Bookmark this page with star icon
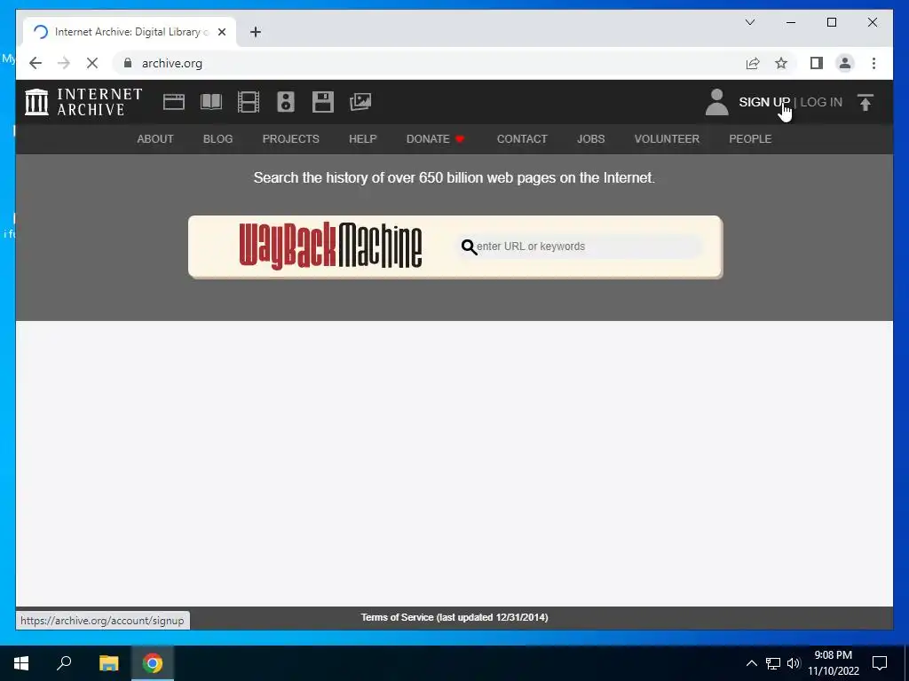 781,63
